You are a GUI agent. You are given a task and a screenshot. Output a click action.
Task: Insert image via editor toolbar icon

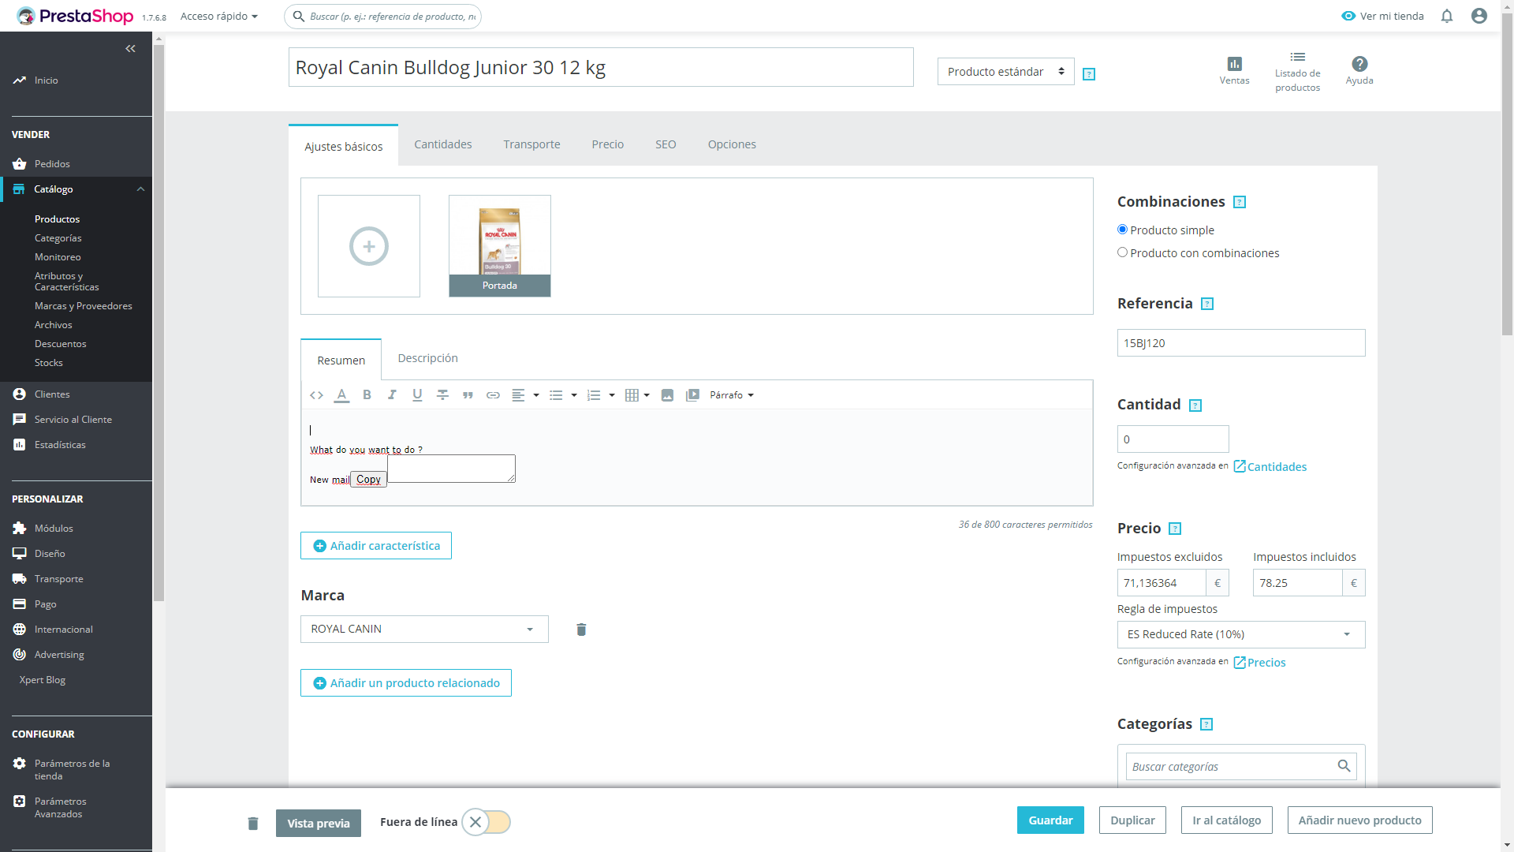[x=667, y=395]
